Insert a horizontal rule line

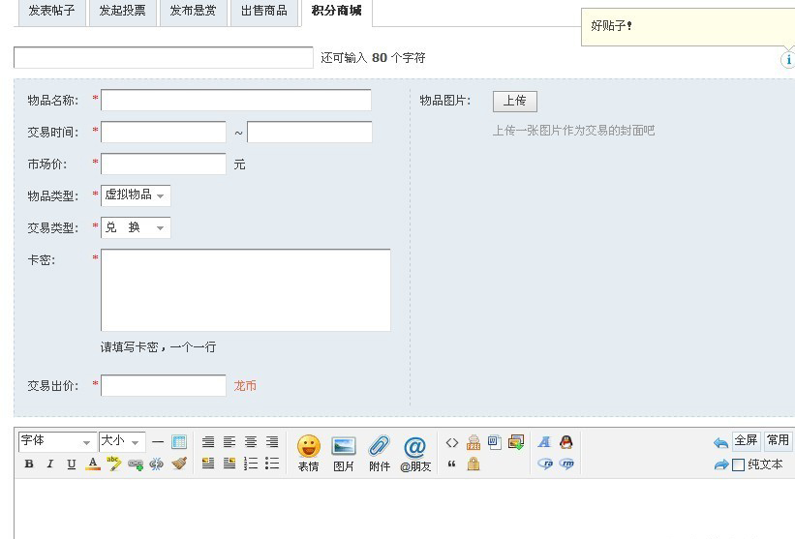(158, 441)
